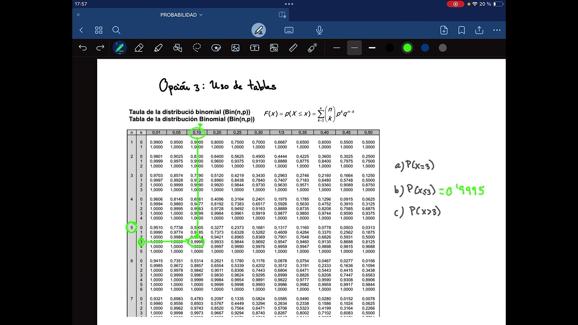
Task: Undo the last stroke
Action: 83,47
